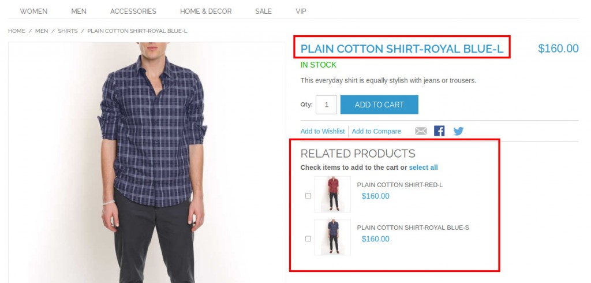Click the email to a friend icon
The height and width of the screenshot is (283, 591).
tap(421, 131)
